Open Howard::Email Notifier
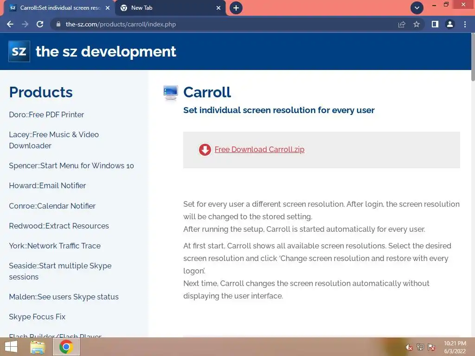This screenshot has height=356, width=475. click(x=48, y=185)
